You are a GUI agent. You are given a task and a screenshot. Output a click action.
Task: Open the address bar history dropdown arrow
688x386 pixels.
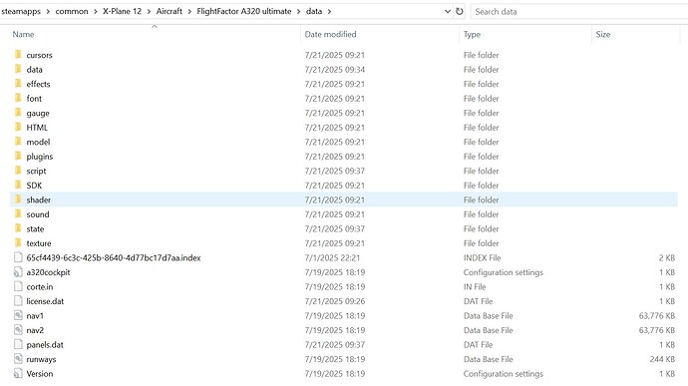click(448, 11)
